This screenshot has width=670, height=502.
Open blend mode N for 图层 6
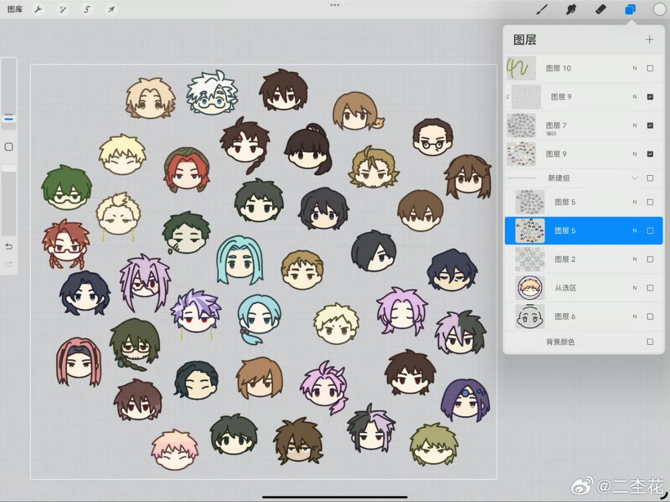coord(634,316)
